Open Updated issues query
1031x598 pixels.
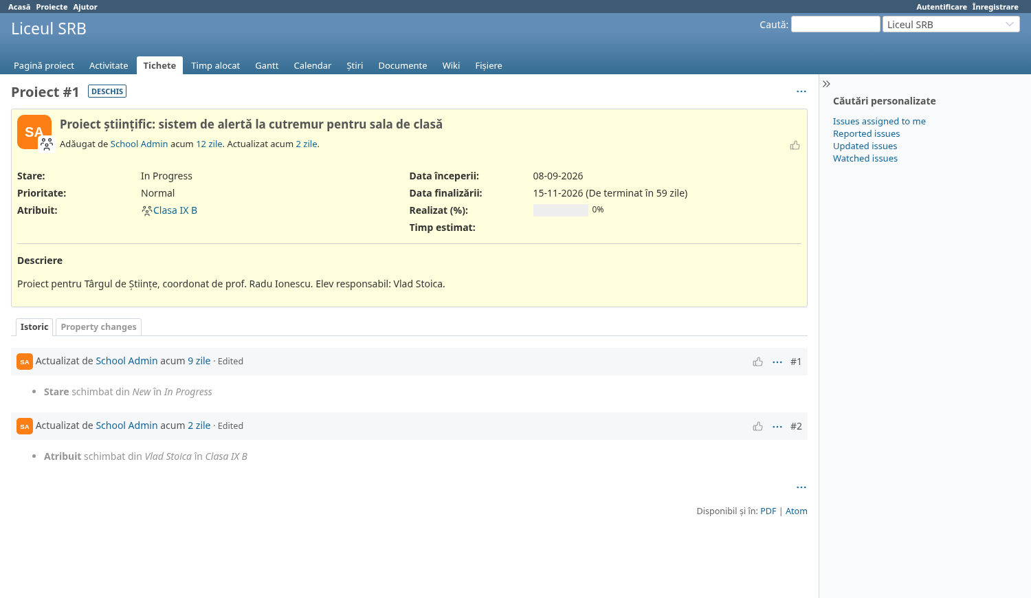point(865,146)
